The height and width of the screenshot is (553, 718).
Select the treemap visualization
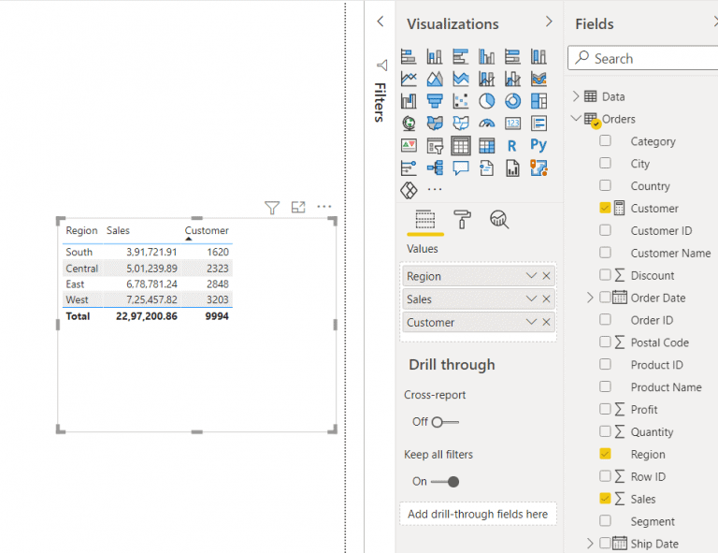tap(538, 101)
